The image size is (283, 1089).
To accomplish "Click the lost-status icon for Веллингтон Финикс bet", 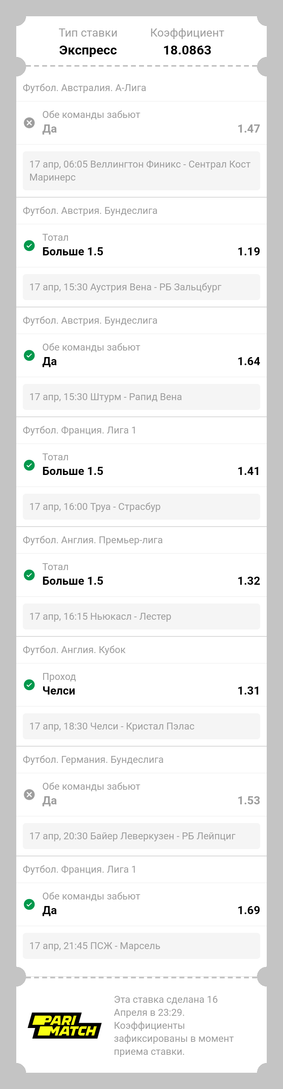I will pos(29,122).
